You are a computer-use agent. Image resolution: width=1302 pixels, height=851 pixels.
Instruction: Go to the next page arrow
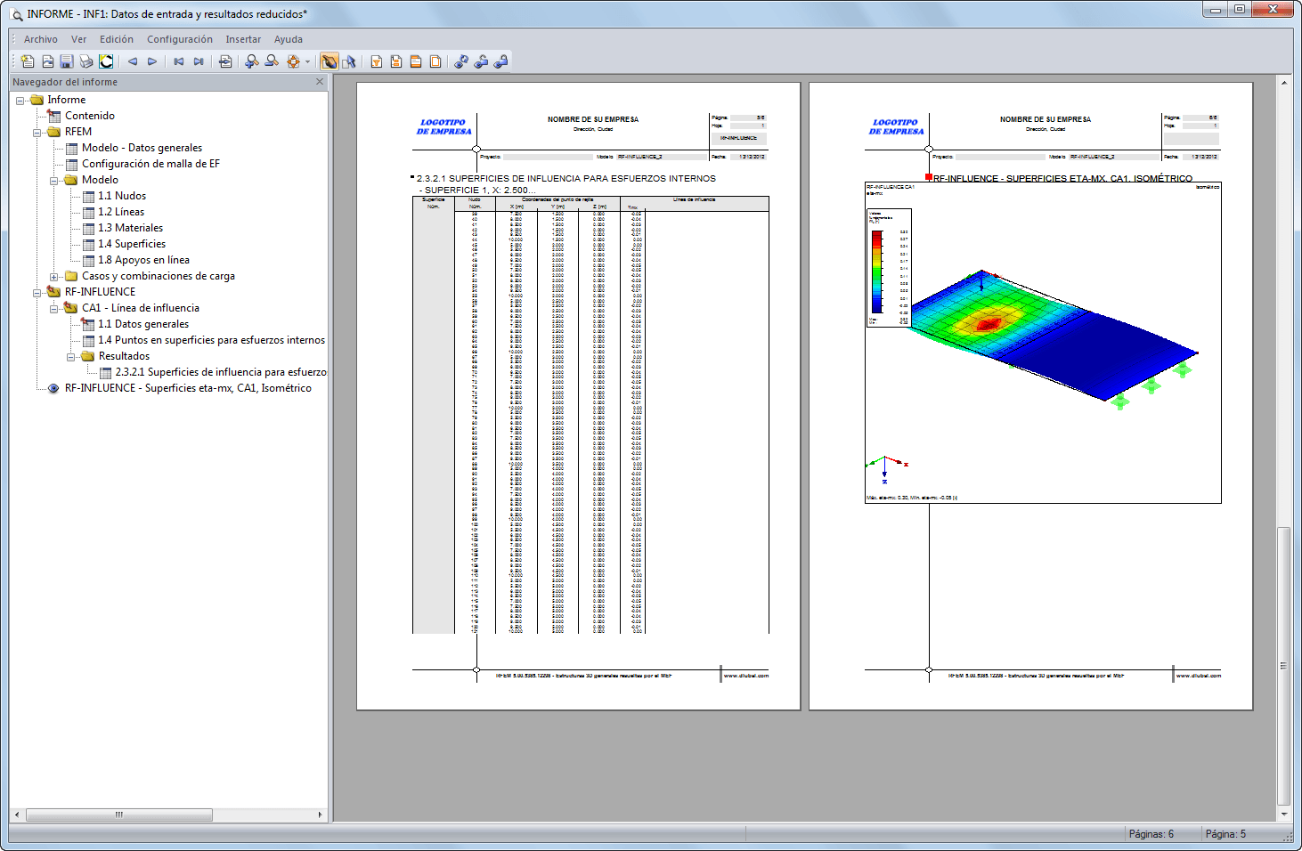[x=152, y=61]
